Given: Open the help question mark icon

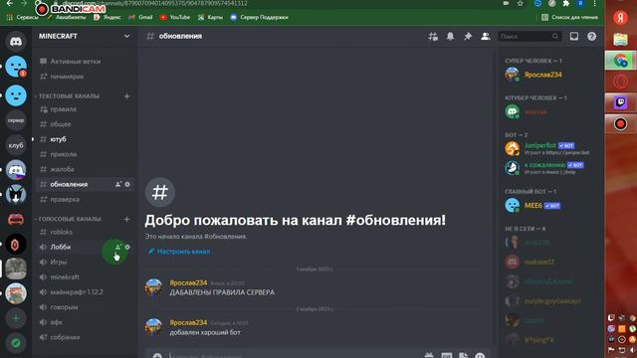Looking at the screenshot, I should click(592, 37).
